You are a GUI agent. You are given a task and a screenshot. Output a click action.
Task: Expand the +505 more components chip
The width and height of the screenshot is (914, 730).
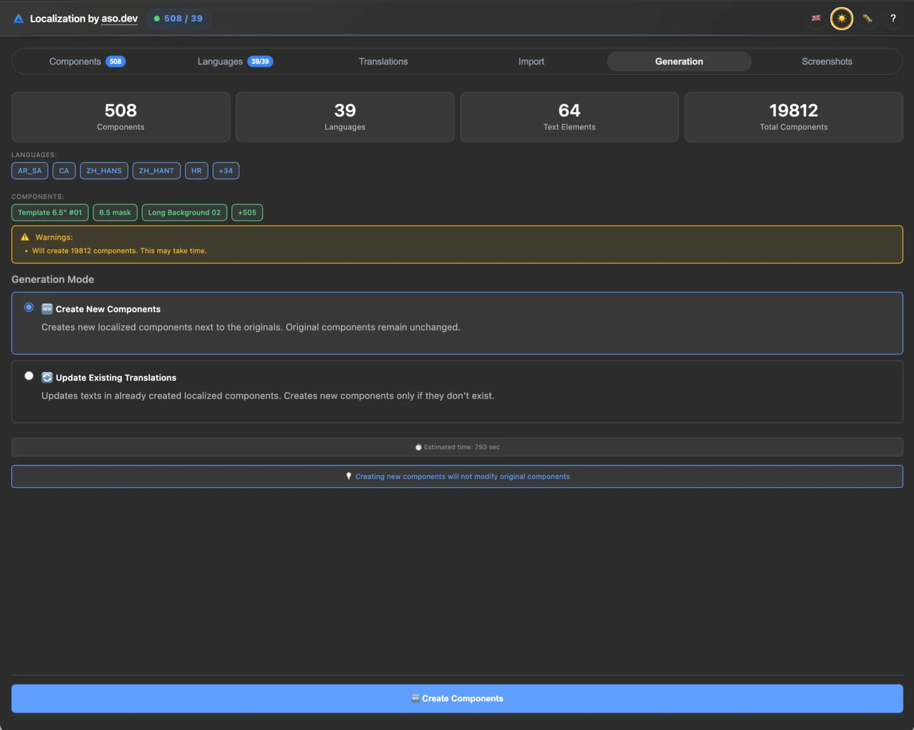coord(247,212)
